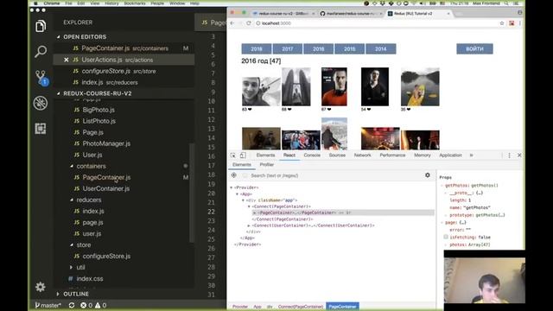Open the React Profiler sub-tab
This screenshot has height=311, width=553.
click(267, 165)
